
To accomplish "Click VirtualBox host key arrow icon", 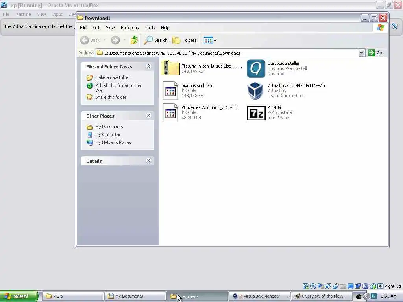I will point(380,286).
